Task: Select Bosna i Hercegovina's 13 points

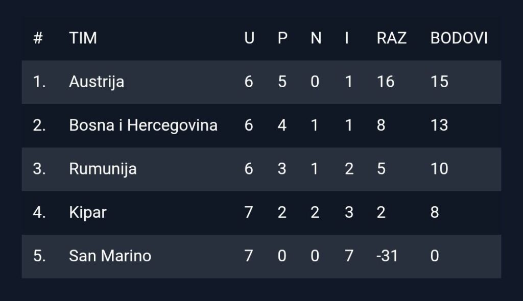Action: pyautogui.click(x=439, y=126)
